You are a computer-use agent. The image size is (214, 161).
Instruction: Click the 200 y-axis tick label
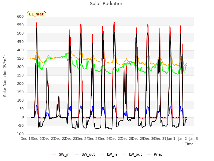tap(20, 84)
